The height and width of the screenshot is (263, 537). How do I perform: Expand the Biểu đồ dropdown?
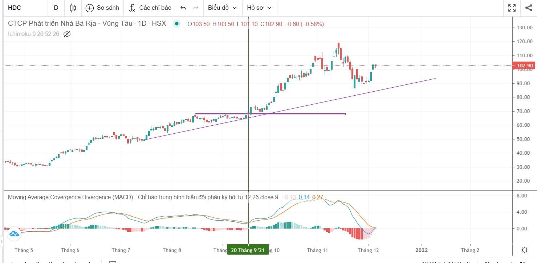point(222,8)
